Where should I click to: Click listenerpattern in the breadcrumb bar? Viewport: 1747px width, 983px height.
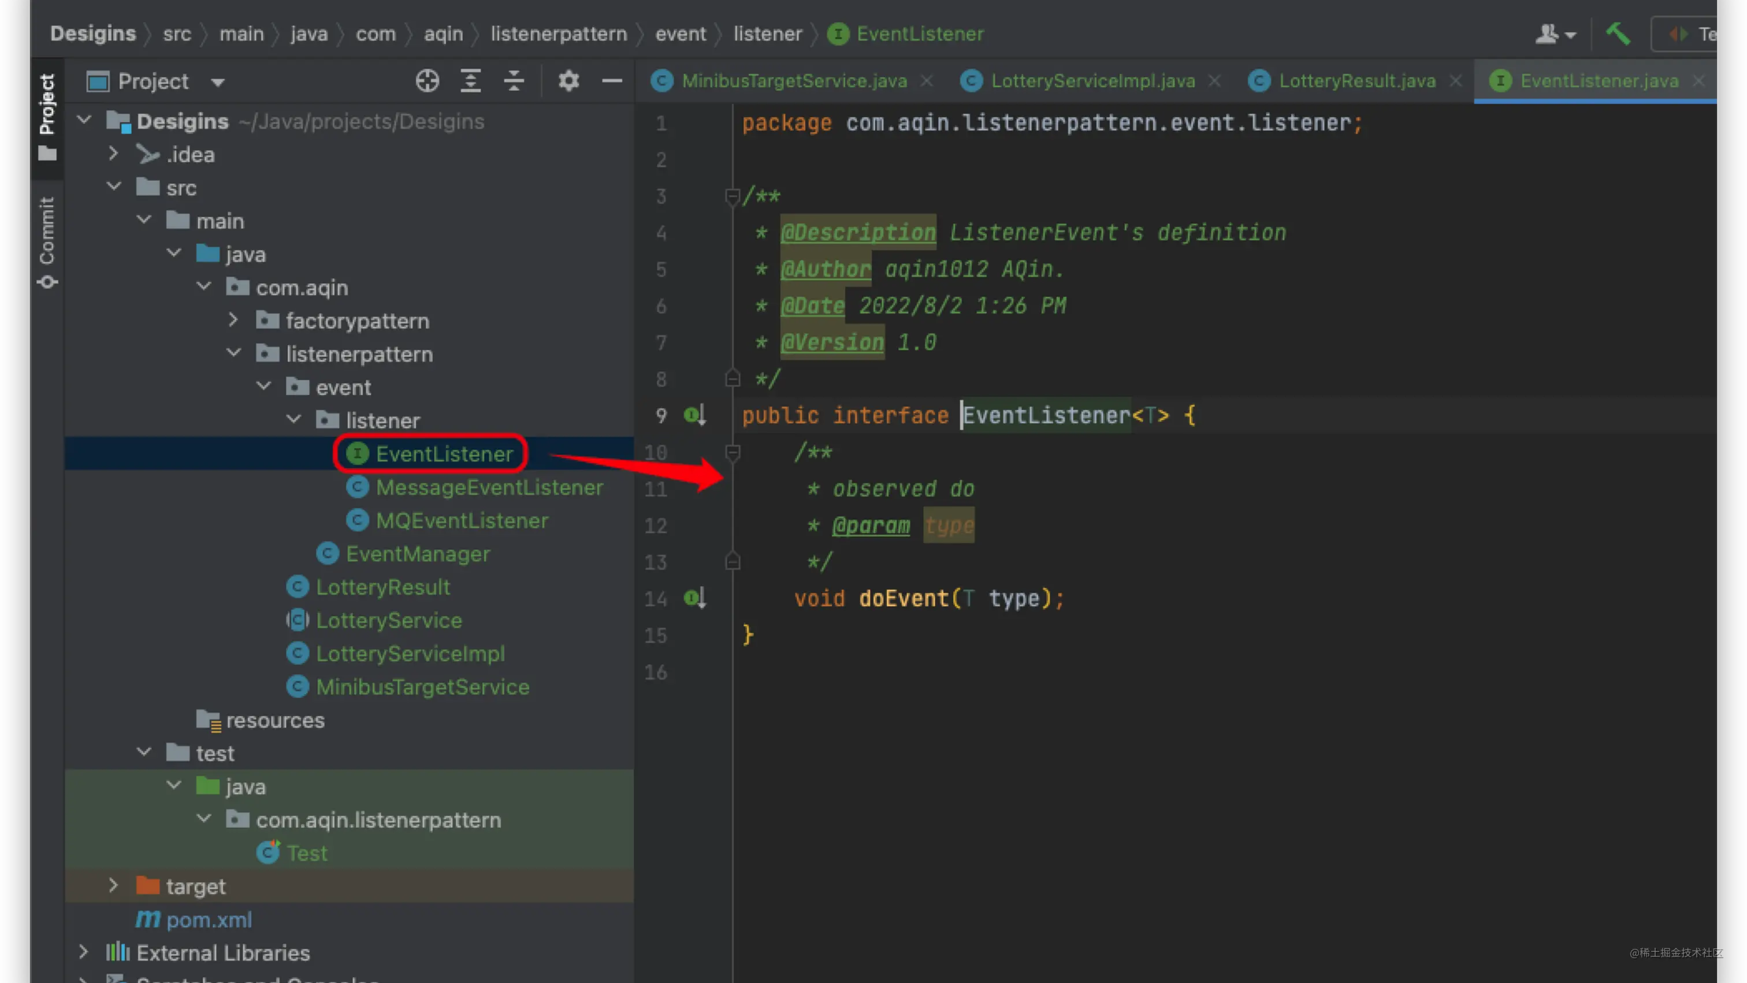click(x=559, y=33)
